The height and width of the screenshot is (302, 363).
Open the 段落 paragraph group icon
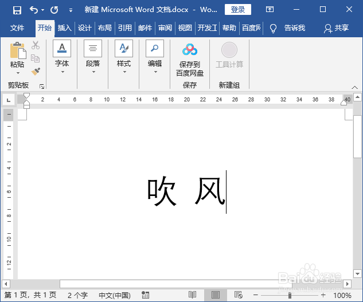93,48
